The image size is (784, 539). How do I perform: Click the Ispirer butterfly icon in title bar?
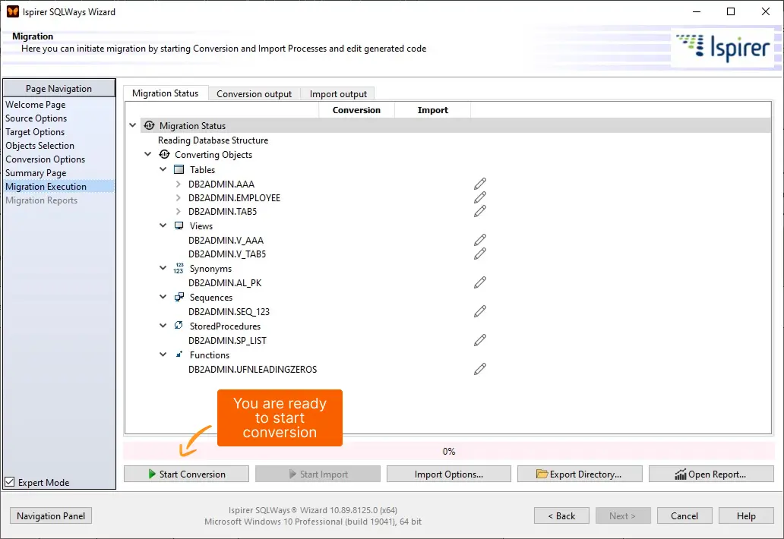12,11
